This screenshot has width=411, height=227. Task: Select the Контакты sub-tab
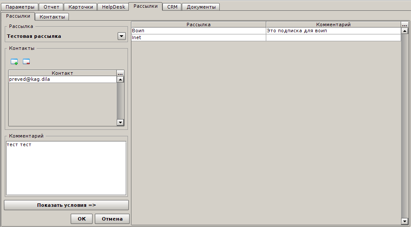pos(52,17)
